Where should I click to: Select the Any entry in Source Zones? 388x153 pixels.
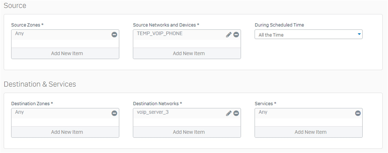tap(61, 35)
